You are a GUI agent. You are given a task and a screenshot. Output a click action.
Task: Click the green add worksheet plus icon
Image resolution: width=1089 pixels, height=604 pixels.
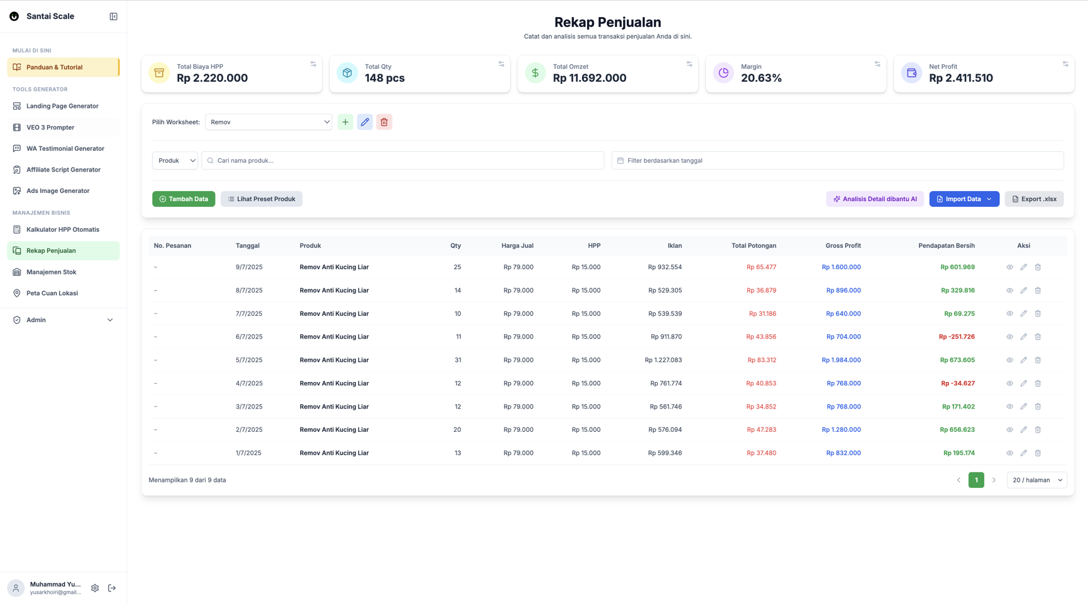tap(345, 122)
